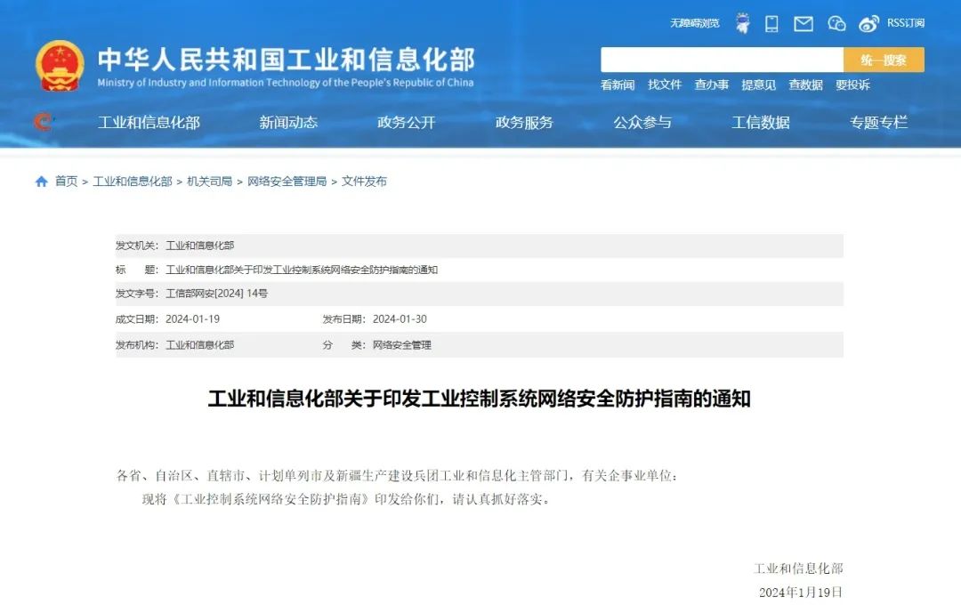Image resolution: width=961 pixels, height=613 pixels.
Task: Click the 发布机构 value 工业和信息化部
Action: [200, 345]
